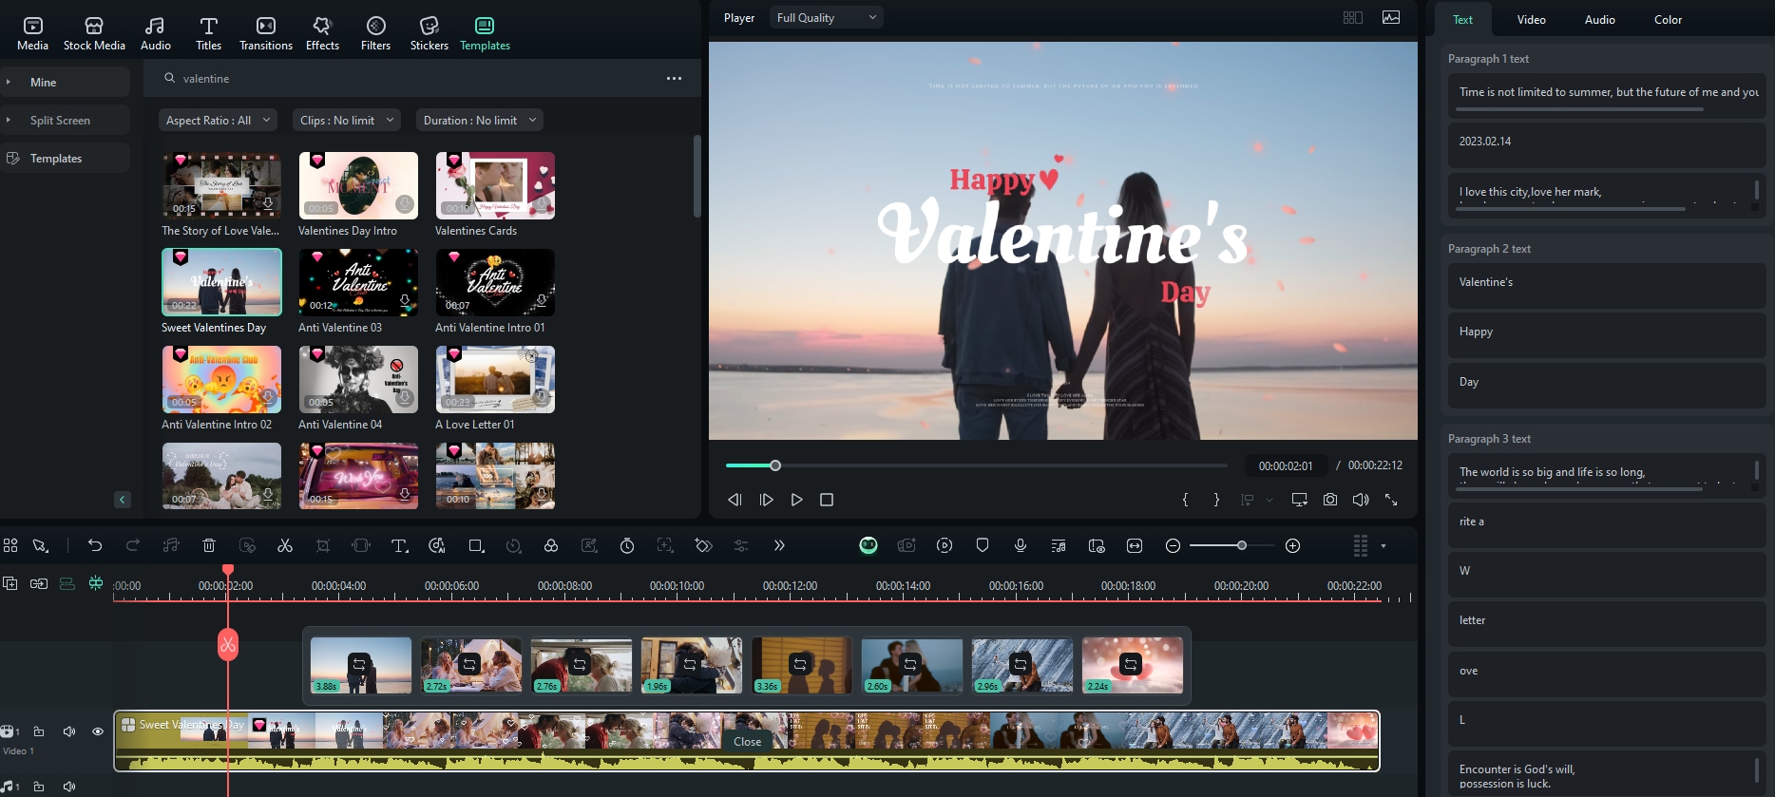This screenshot has height=797, width=1775.
Task: Select the crop tool in timeline toolbar
Action: (323, 545)
